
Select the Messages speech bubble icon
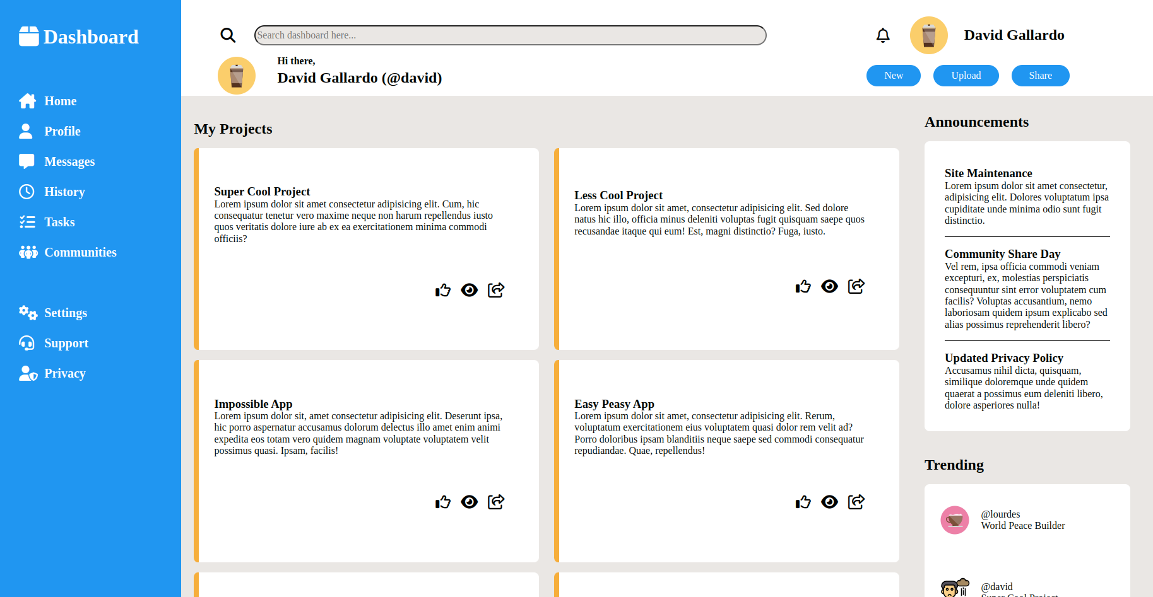[x=26, y=161]
